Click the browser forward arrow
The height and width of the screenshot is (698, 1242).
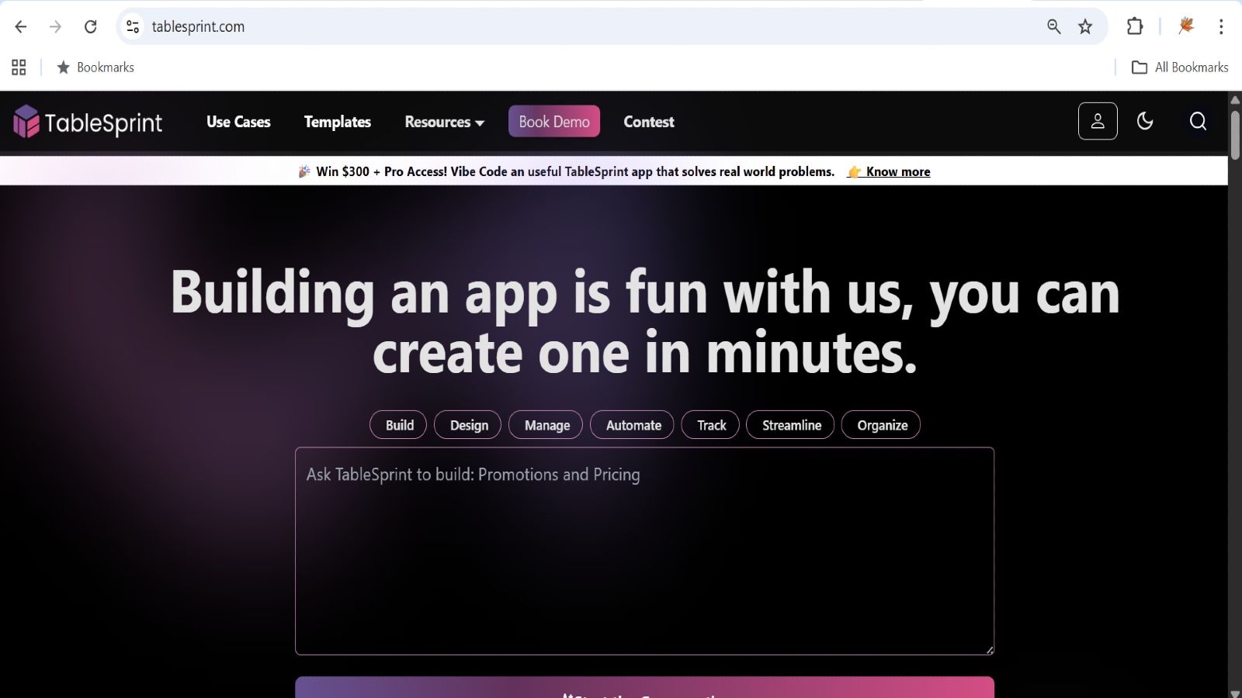tap(55, 26)
